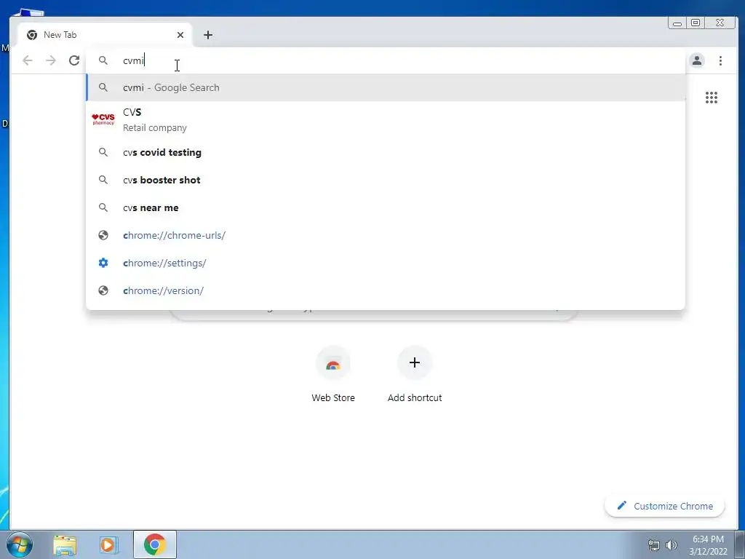
Task: Open the Google apps grid
Action: 712,98
